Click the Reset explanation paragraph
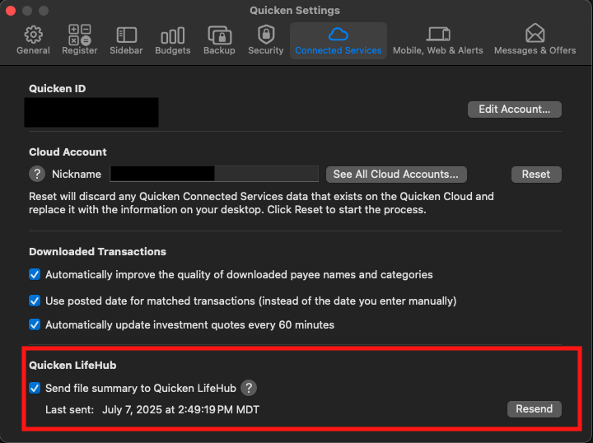 pyautogui.click(x=261, y=203)
